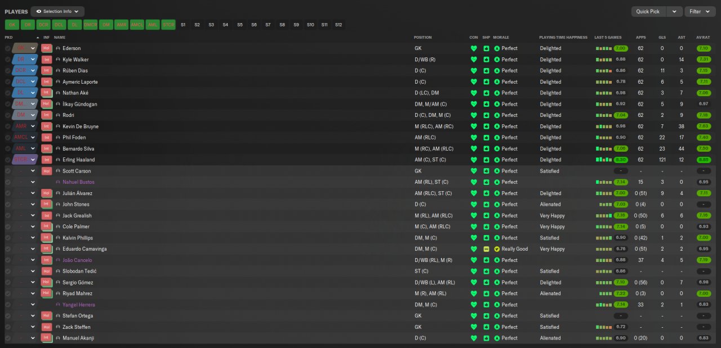Select the GK position slot tab
Screen dimensions: 721x348
click(12, 25)
